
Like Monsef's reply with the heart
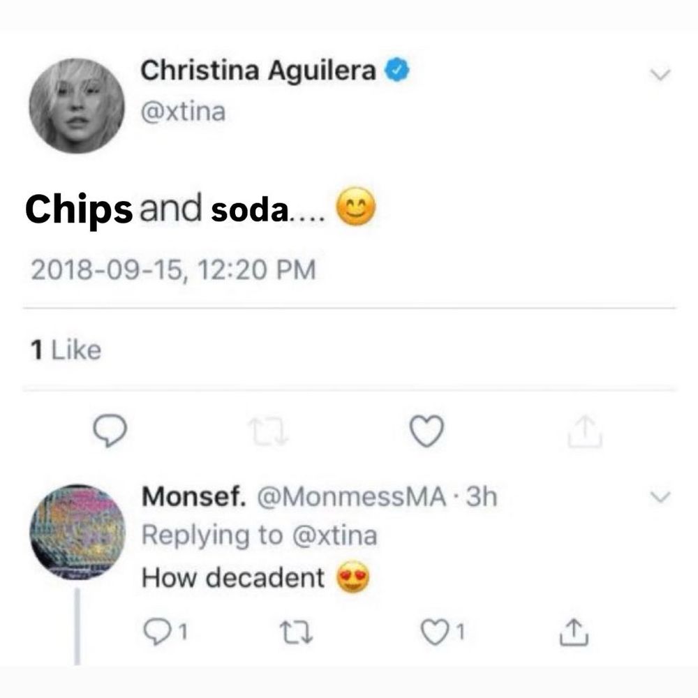pyautogui.click(x=434, y=632)
